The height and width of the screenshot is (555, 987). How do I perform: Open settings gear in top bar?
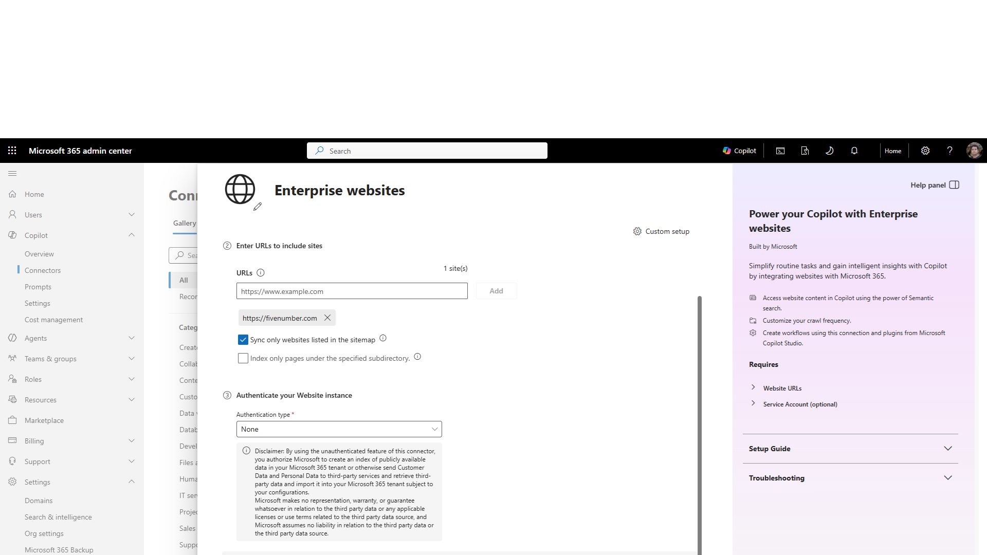925,151
